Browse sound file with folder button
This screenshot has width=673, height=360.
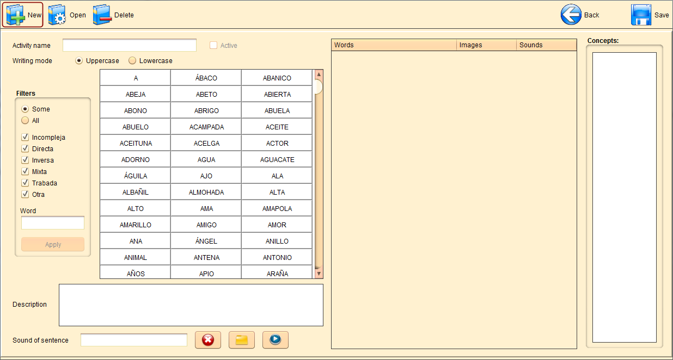242,340
